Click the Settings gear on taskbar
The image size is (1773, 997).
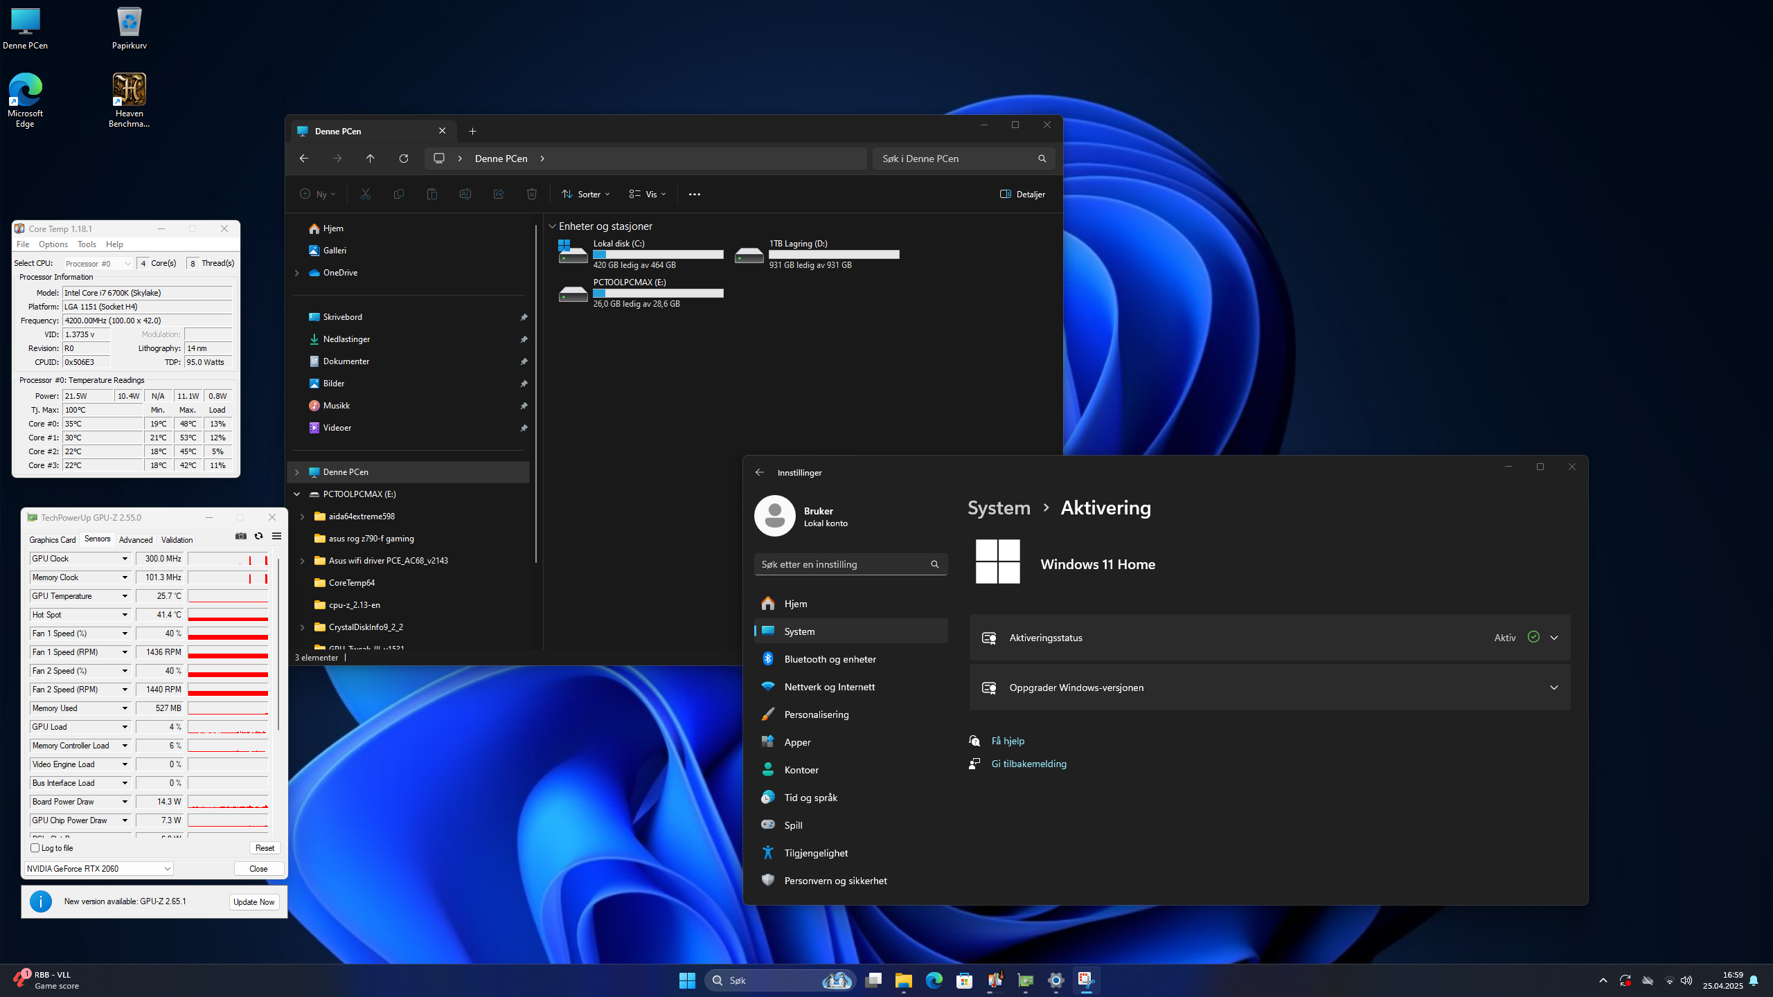(1056, 980)
